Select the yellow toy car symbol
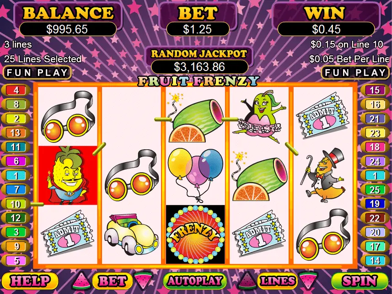392x294 pixels. tap(131, 234)
